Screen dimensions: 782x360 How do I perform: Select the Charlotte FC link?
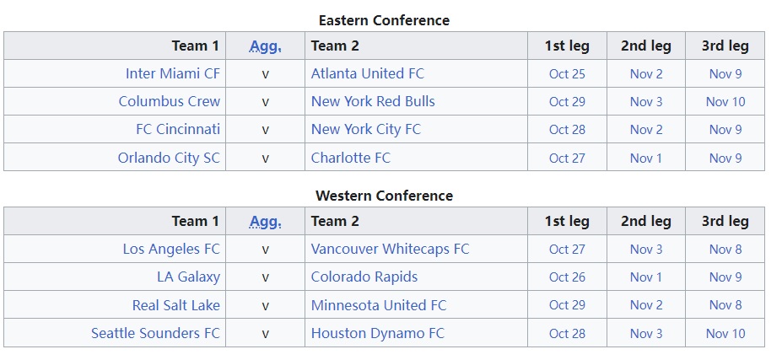[x=350, y=158]
